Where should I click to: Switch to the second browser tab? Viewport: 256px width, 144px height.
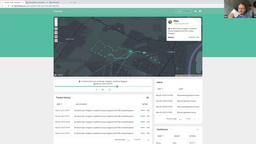point(36,2)
